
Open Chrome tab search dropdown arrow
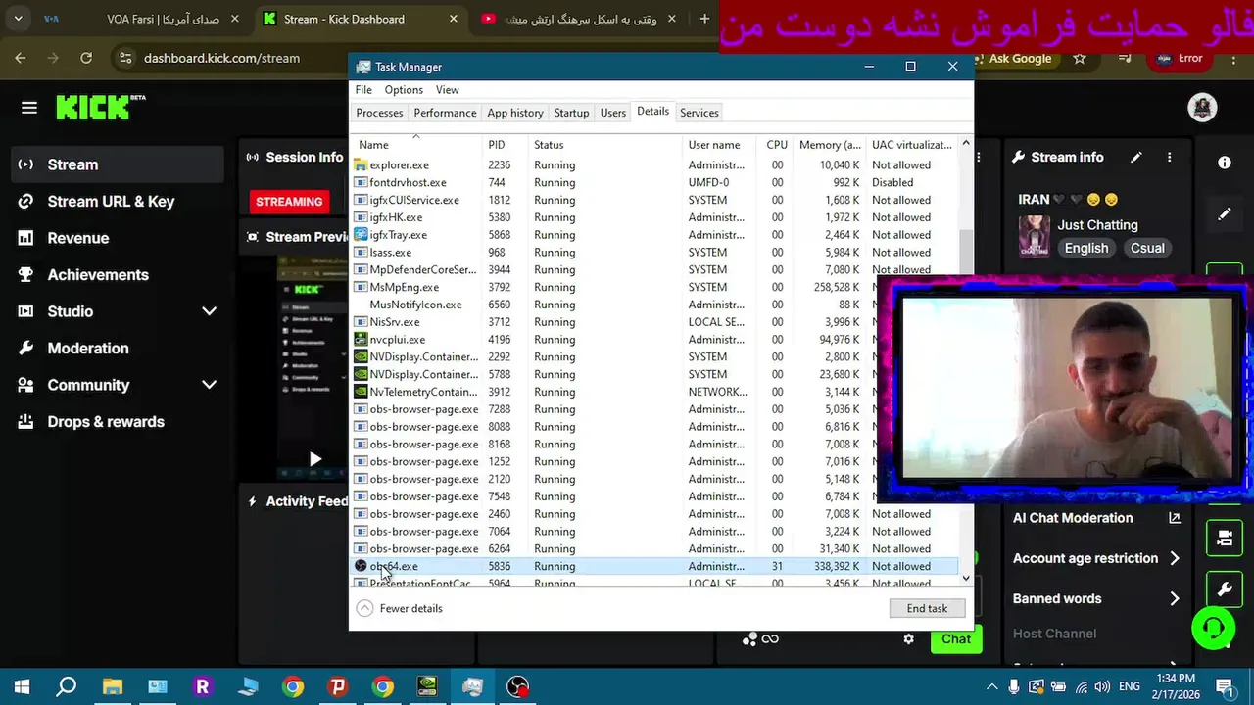point(18,19)
